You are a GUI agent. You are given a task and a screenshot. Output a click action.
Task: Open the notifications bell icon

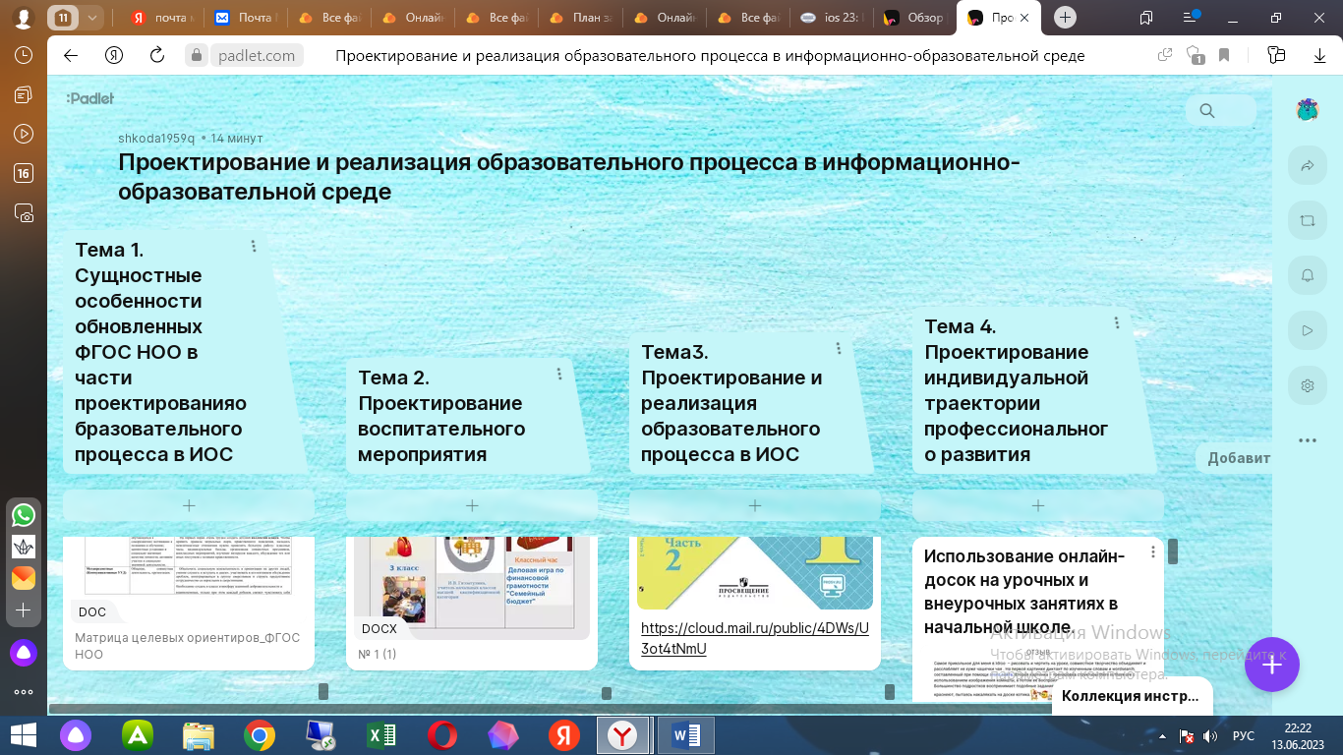(x=1307, y=275)
